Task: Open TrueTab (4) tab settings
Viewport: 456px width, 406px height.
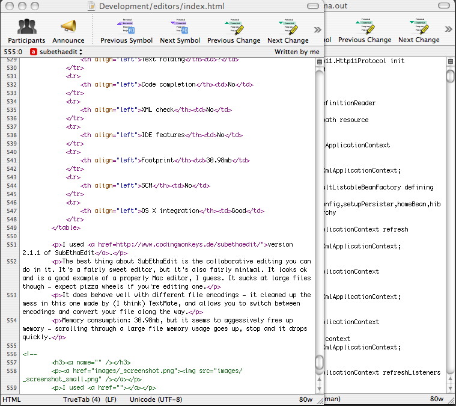Action: pos(82,399)
